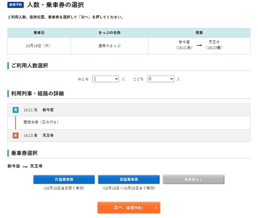
Task: Click the 通常のきっぷ ticket name cell
Action: (109, 46)
